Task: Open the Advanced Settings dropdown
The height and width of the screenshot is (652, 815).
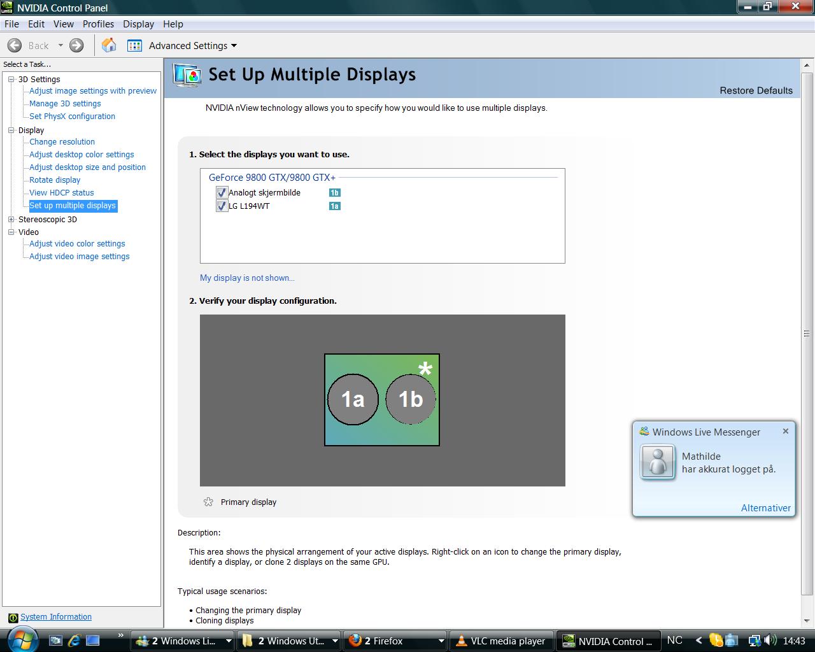Action: click(234, 46)
